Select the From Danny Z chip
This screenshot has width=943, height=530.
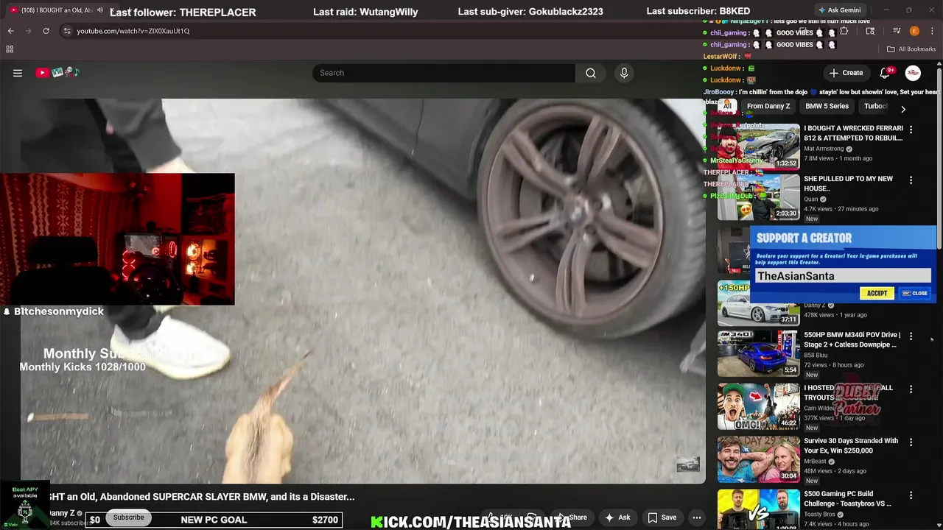pos(768,106)
